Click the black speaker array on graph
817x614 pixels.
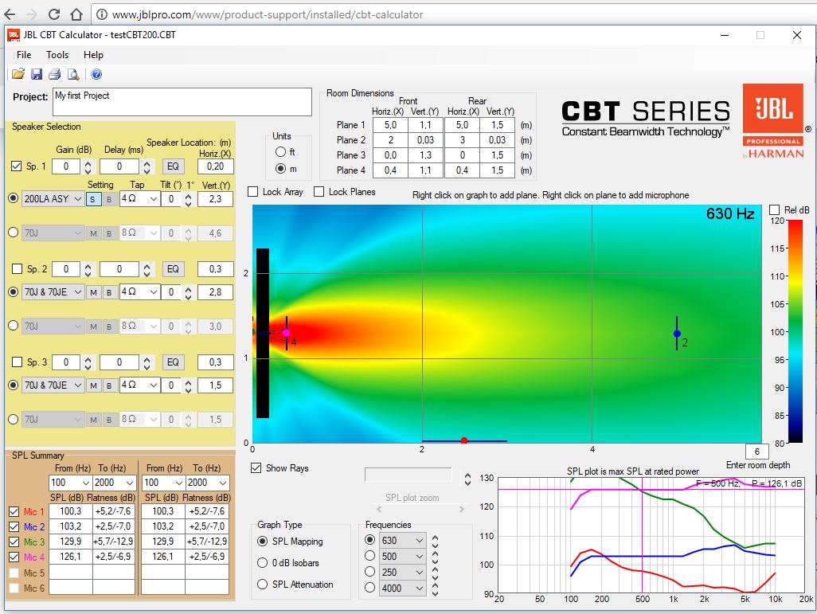[x=263, y=333]
